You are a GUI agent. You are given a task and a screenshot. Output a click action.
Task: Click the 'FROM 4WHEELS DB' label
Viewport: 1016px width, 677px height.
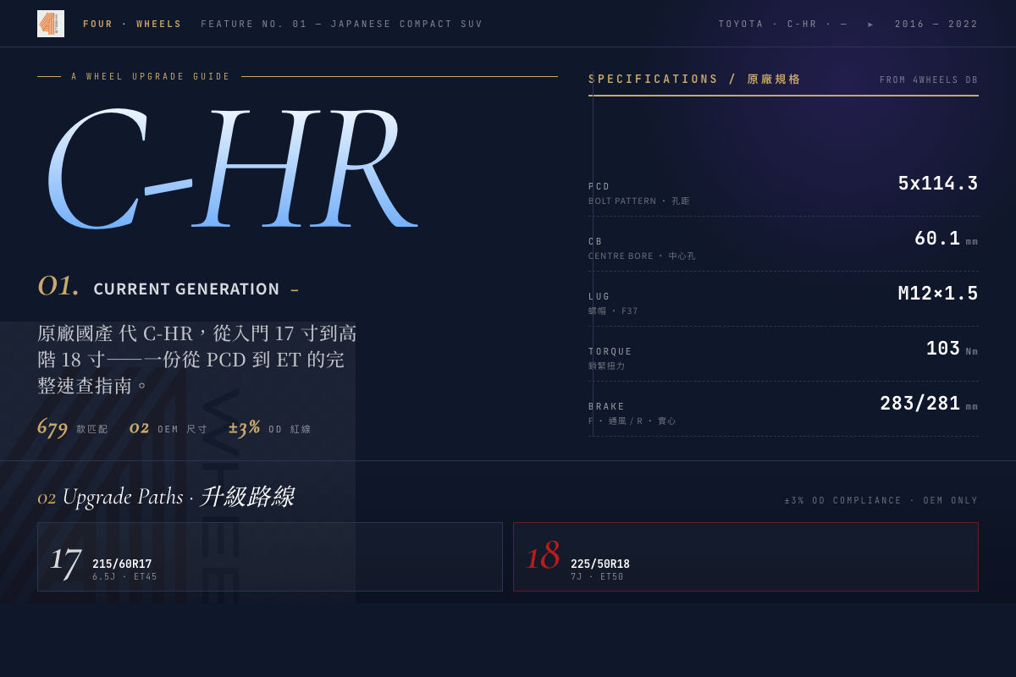coord(929,80)
